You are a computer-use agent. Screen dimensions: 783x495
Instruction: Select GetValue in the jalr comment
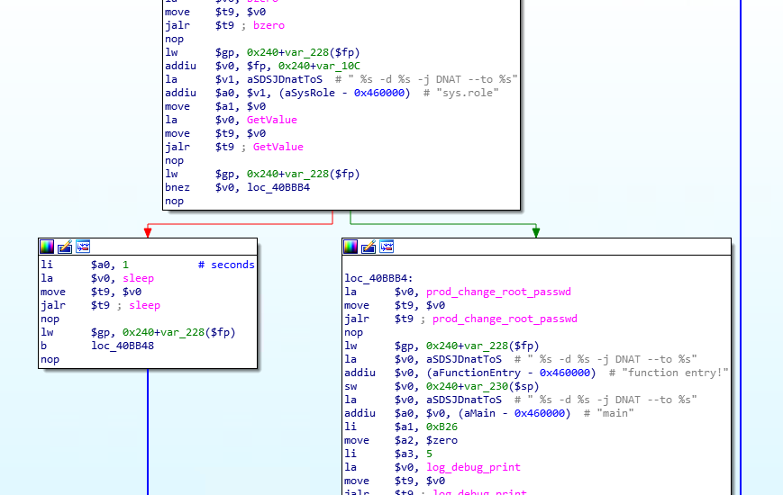[278, 147]
